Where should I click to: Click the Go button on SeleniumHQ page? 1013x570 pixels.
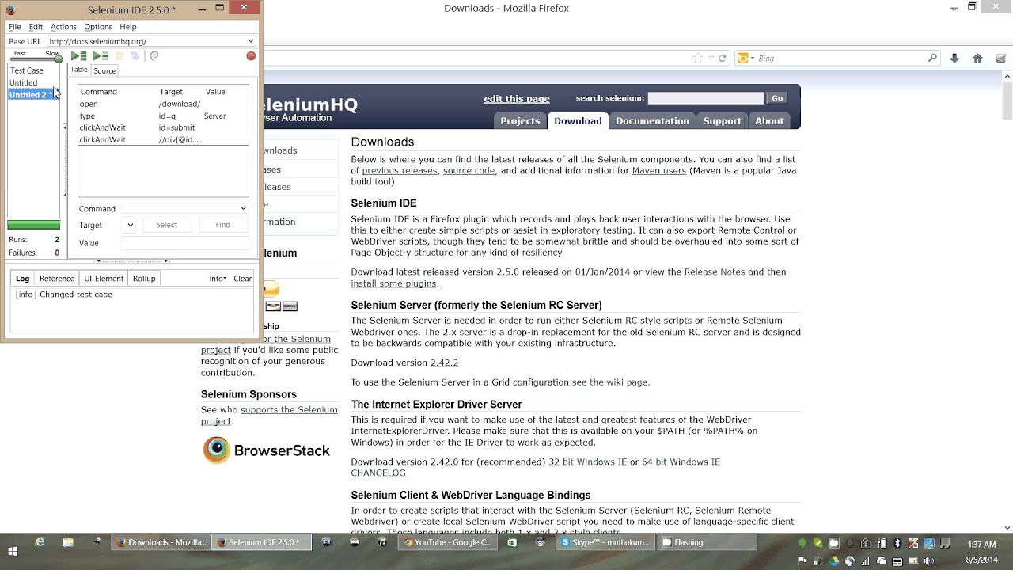coord(777,98)
